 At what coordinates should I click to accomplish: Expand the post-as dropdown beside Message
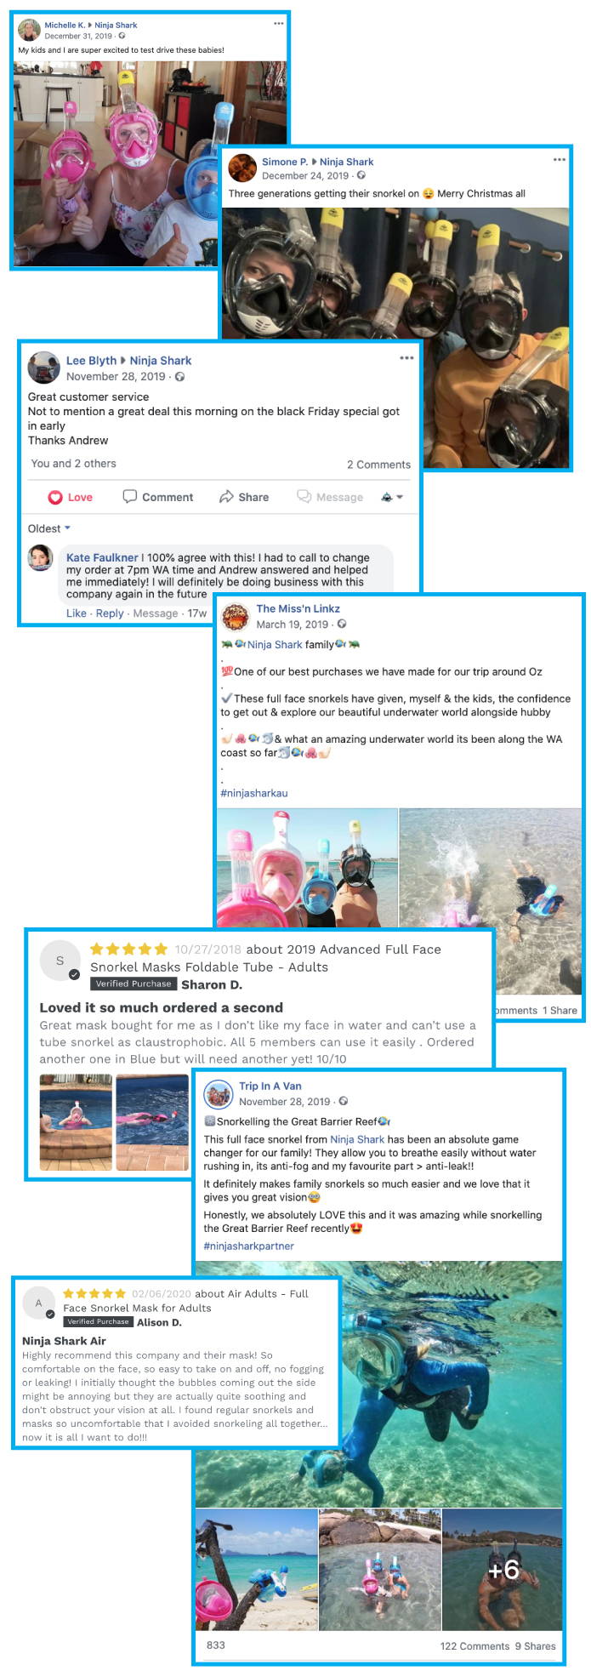[x=392, y=497]
